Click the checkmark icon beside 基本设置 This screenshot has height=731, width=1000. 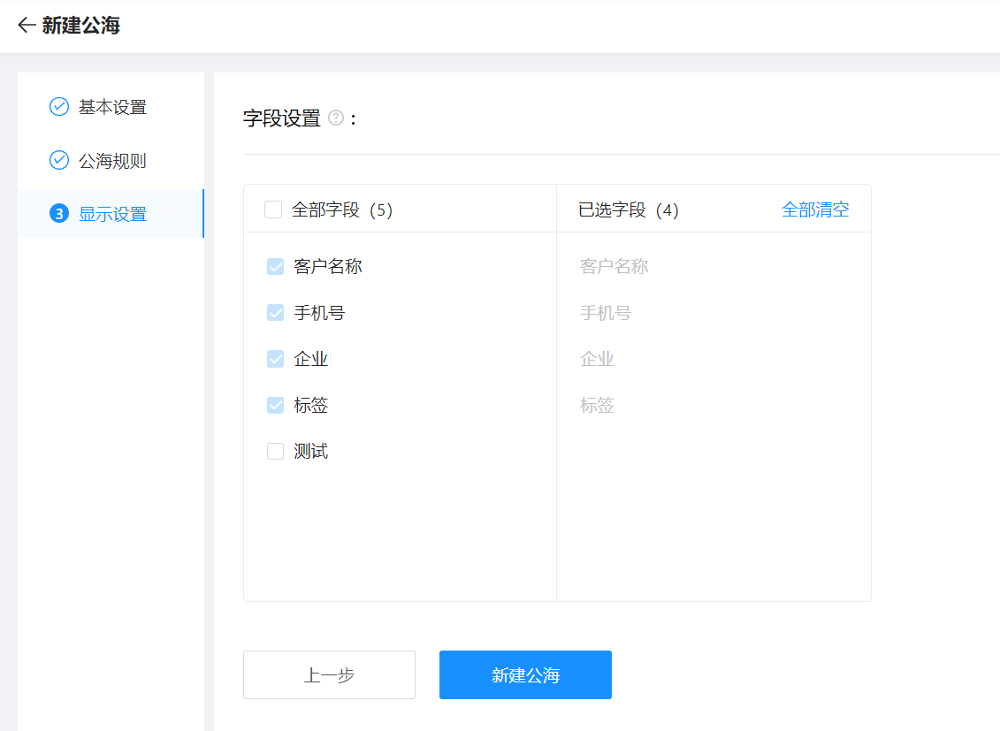click(x=59, y=107)
